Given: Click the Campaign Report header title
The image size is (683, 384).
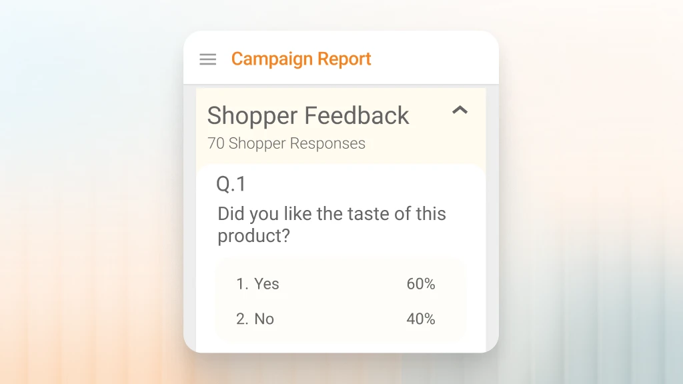Looking at the screenshot, I should click(x=301, y=59).
